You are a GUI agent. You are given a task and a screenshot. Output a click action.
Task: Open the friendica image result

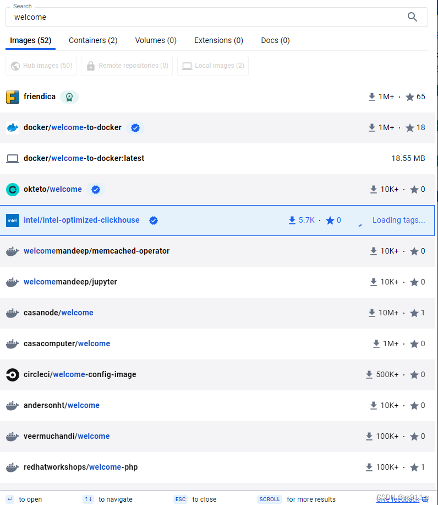[217, 97]
